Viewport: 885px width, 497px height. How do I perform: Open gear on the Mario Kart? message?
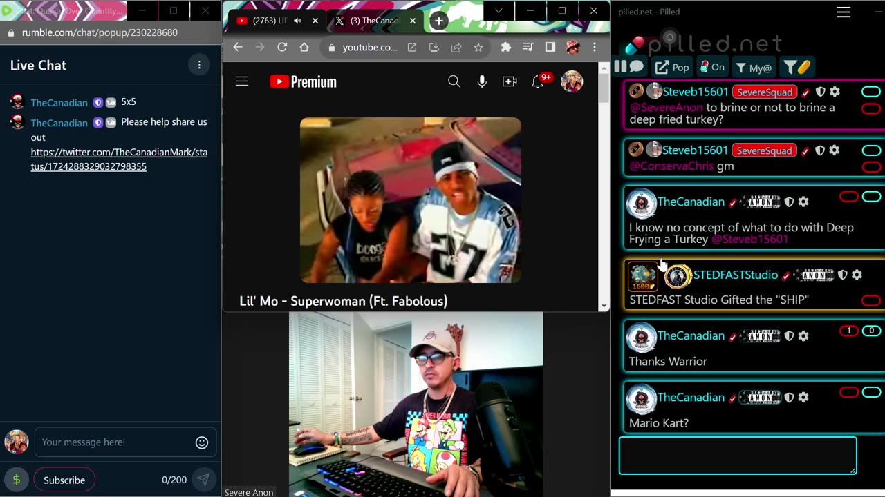coord(803,397)
